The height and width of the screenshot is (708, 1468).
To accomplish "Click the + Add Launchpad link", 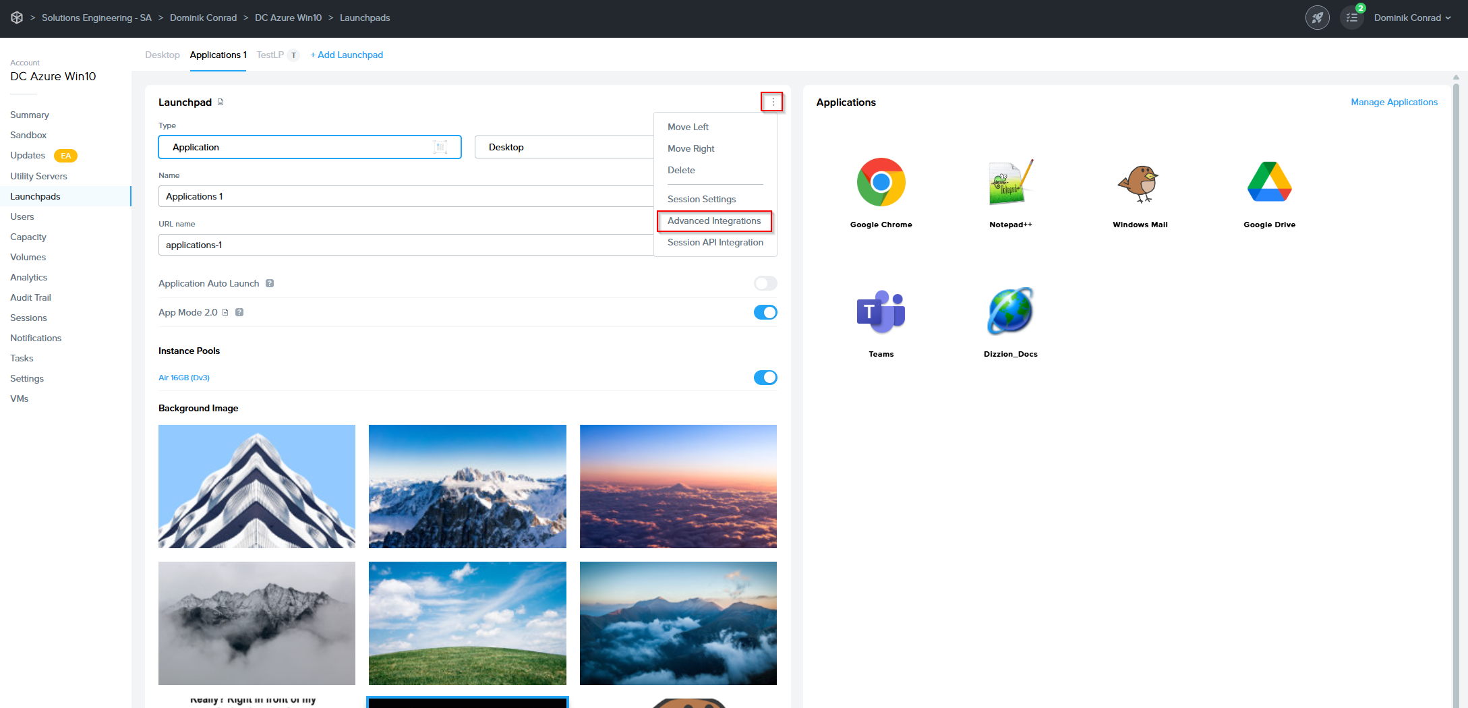I will coord(347,55).
